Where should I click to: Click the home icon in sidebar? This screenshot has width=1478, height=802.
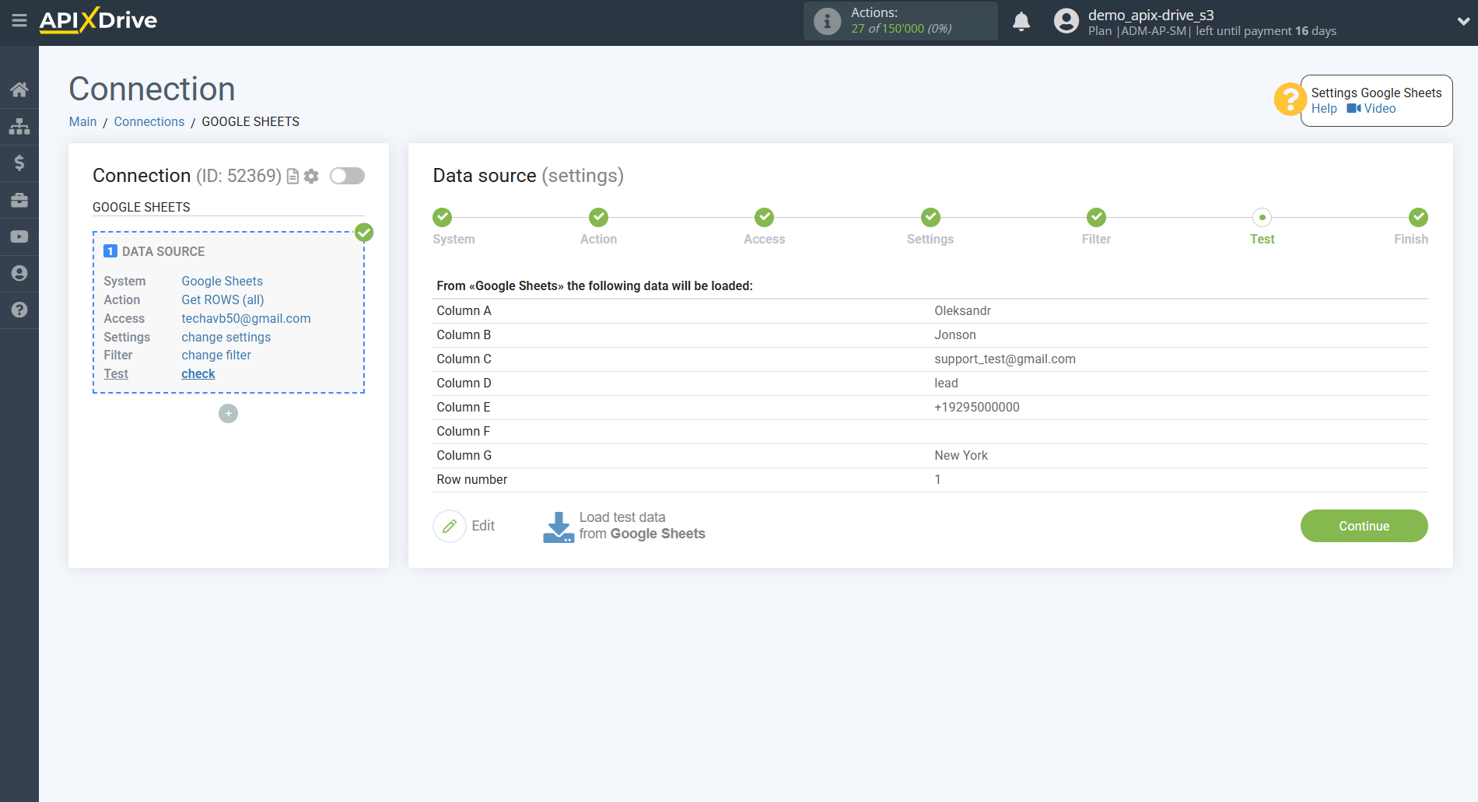coord(19,89)
